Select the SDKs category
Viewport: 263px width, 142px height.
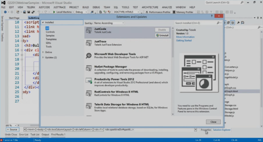coord(48,43)
